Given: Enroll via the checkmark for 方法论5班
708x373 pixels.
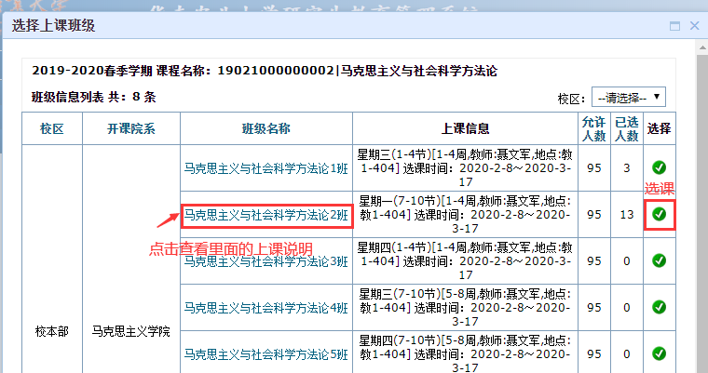Looking at the screenshot, I should (659, 353).
